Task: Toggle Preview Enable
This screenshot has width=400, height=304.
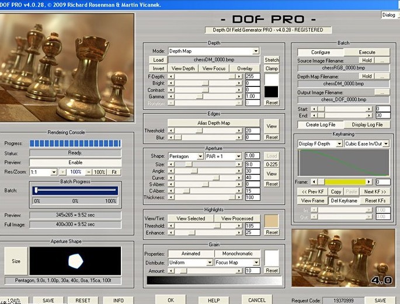Action: [75, 163]
